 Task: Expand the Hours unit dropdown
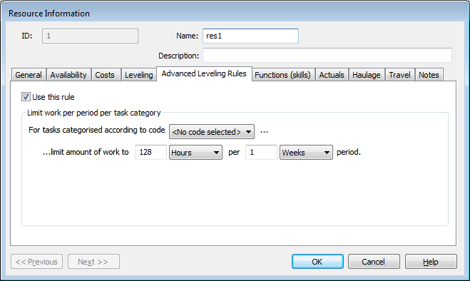[195, 153]
